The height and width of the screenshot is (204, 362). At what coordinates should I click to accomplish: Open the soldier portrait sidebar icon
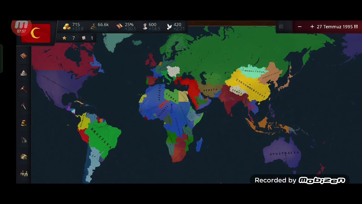[24, 123]
